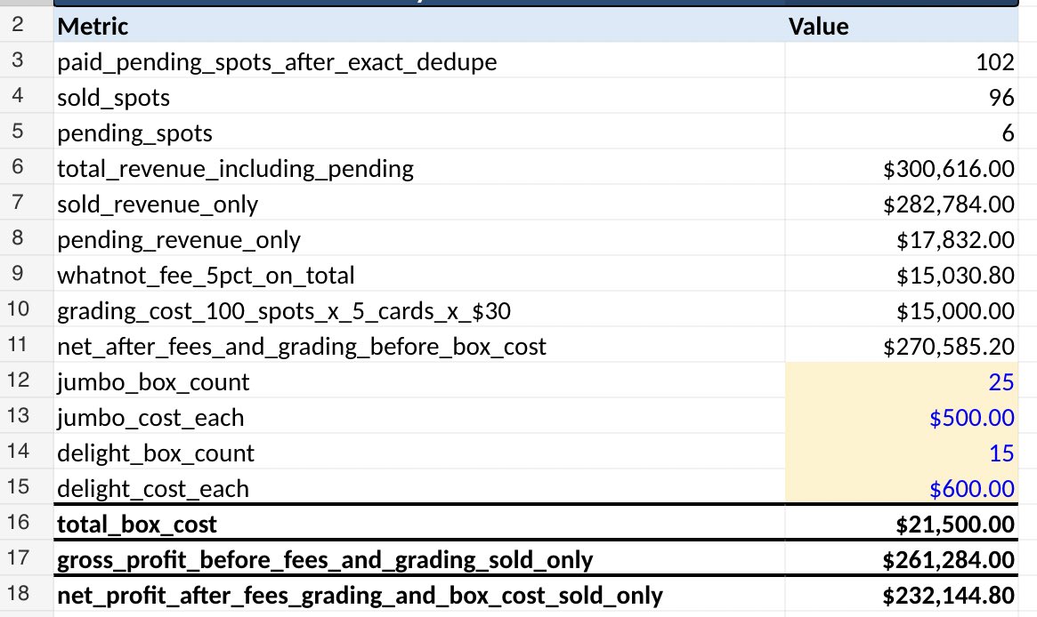1037x617 pixels.
Task: Select the value cell 102
Action: tap(902, 60)
